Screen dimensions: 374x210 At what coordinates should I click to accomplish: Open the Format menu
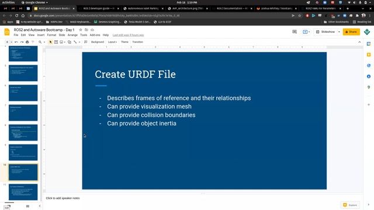[51, 35]
